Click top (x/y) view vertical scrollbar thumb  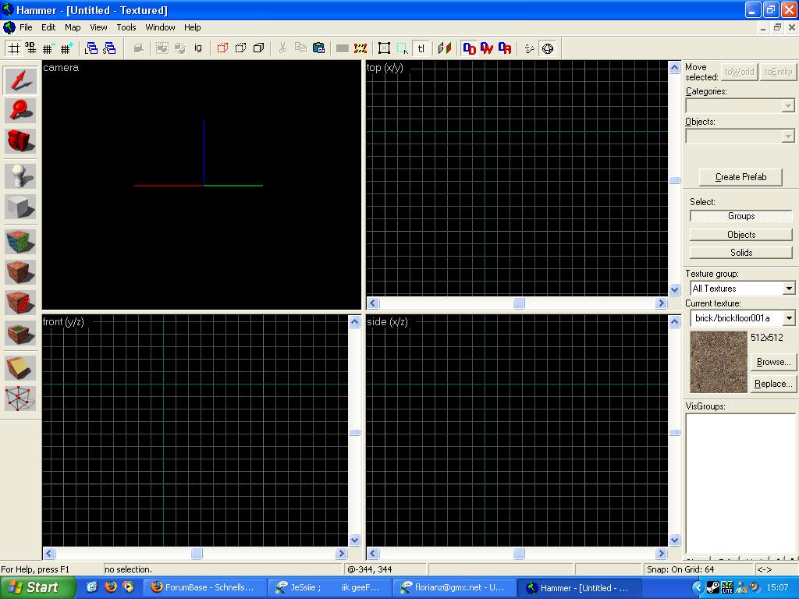click(675, 180)
